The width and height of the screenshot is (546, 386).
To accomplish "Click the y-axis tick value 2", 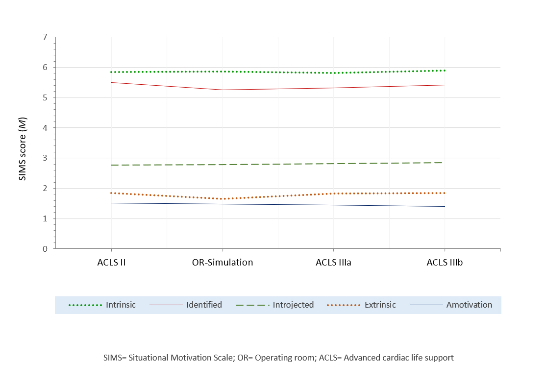I will click(45, 189).
